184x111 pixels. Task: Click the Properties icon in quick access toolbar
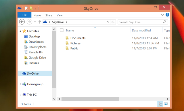[x=26, y=8]
